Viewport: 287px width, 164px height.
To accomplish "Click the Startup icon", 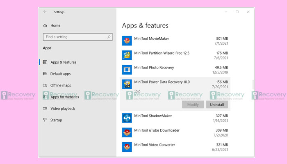I will (45, 120).
